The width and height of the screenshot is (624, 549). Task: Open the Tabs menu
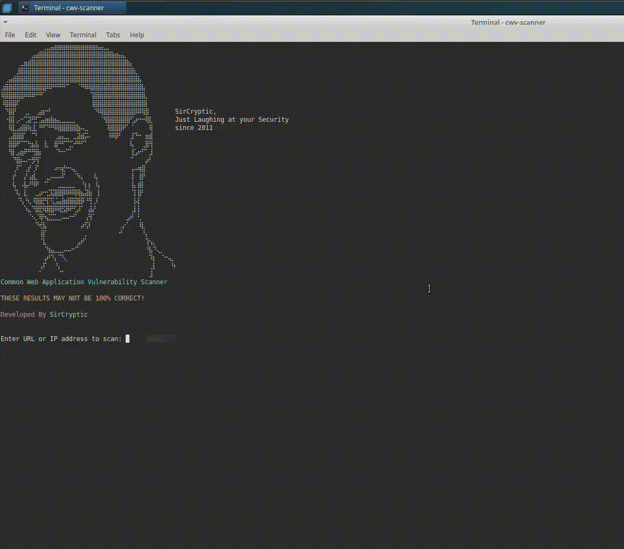[x=113, y=35]
